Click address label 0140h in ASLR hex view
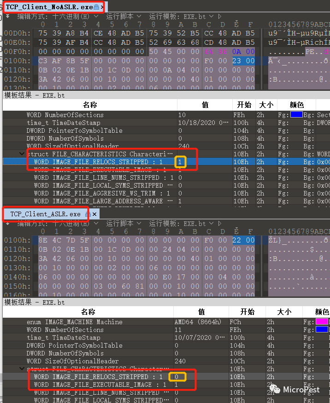The height and width of the screenshot is (403, 330). click(17, 277)
